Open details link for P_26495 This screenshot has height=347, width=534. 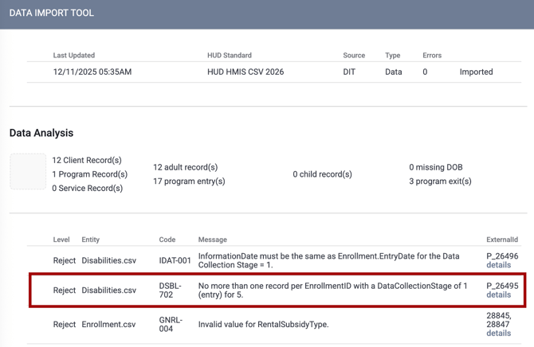click(498, 295)
